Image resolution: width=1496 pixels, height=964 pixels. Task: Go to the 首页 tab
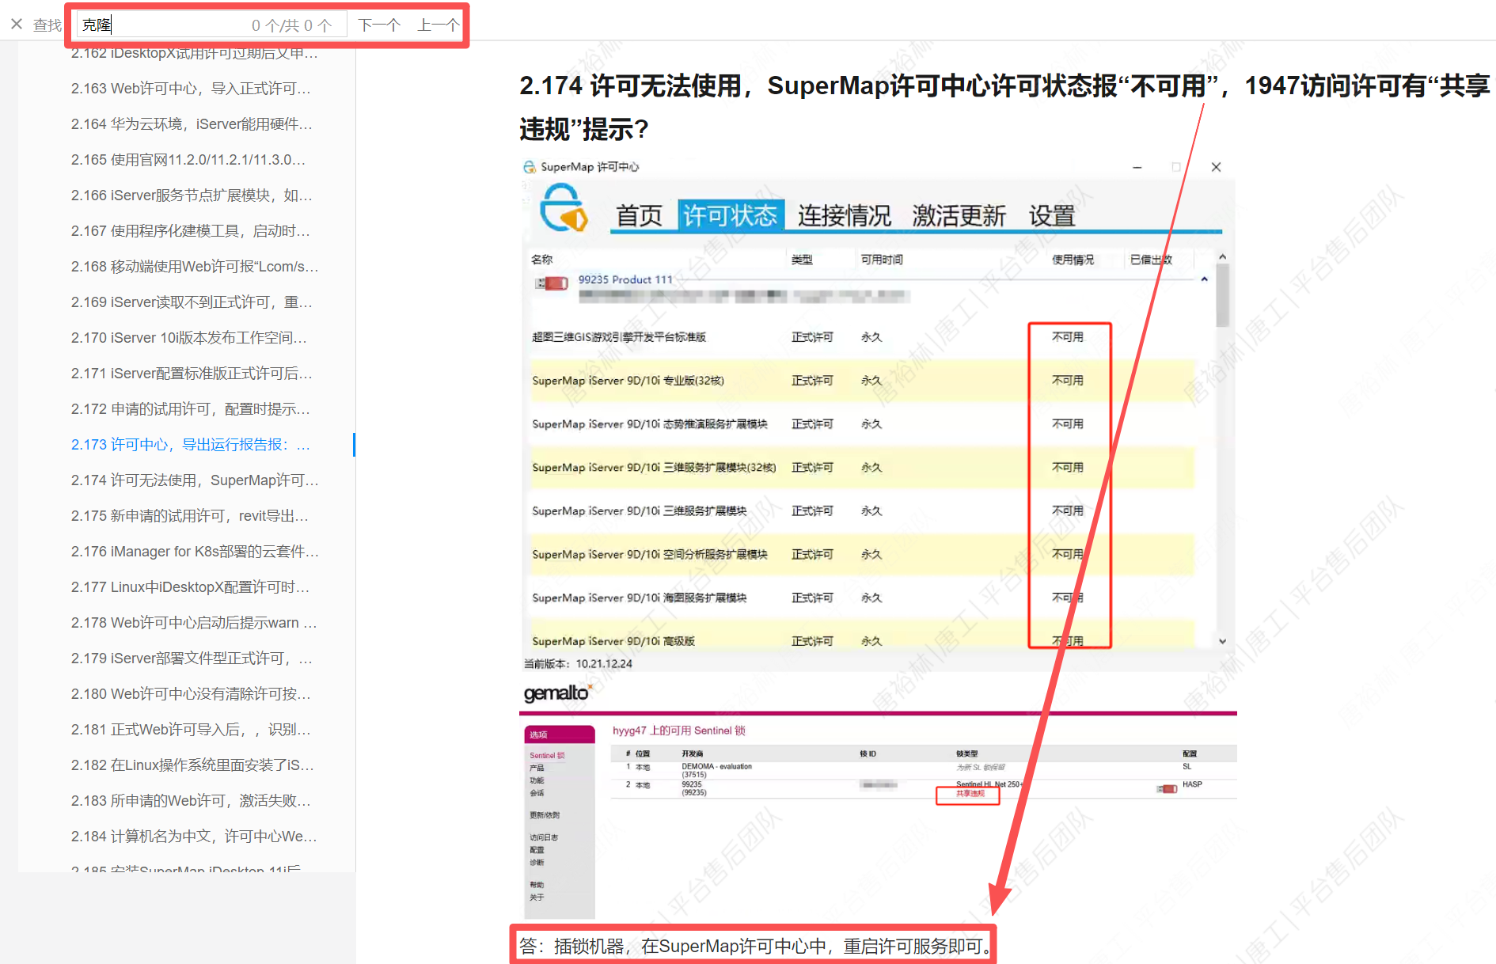pyautogui.click(x=639, y=215)
